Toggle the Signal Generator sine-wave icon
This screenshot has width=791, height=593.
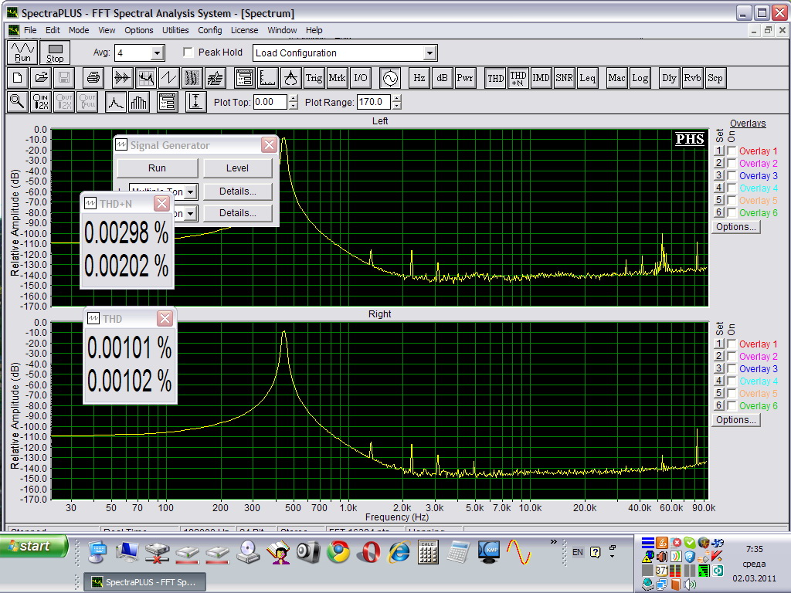pyautogui.click(x=390, y=78)
